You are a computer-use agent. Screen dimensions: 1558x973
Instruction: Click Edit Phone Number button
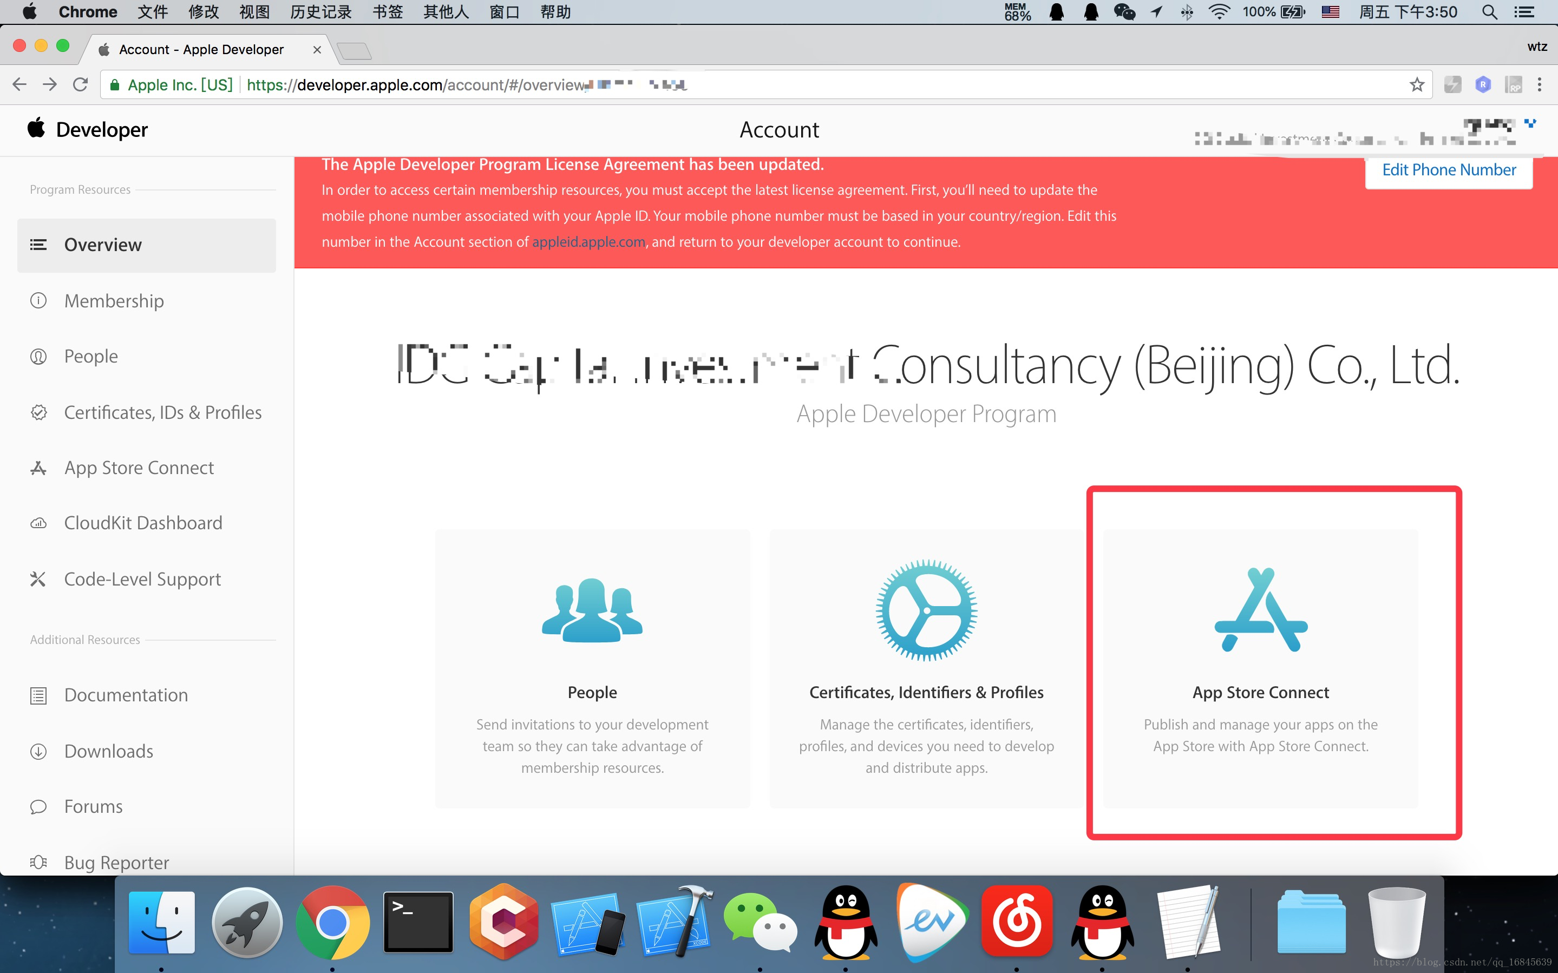click(1449, 170)
